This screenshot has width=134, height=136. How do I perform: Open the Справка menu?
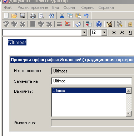point(106,7)
